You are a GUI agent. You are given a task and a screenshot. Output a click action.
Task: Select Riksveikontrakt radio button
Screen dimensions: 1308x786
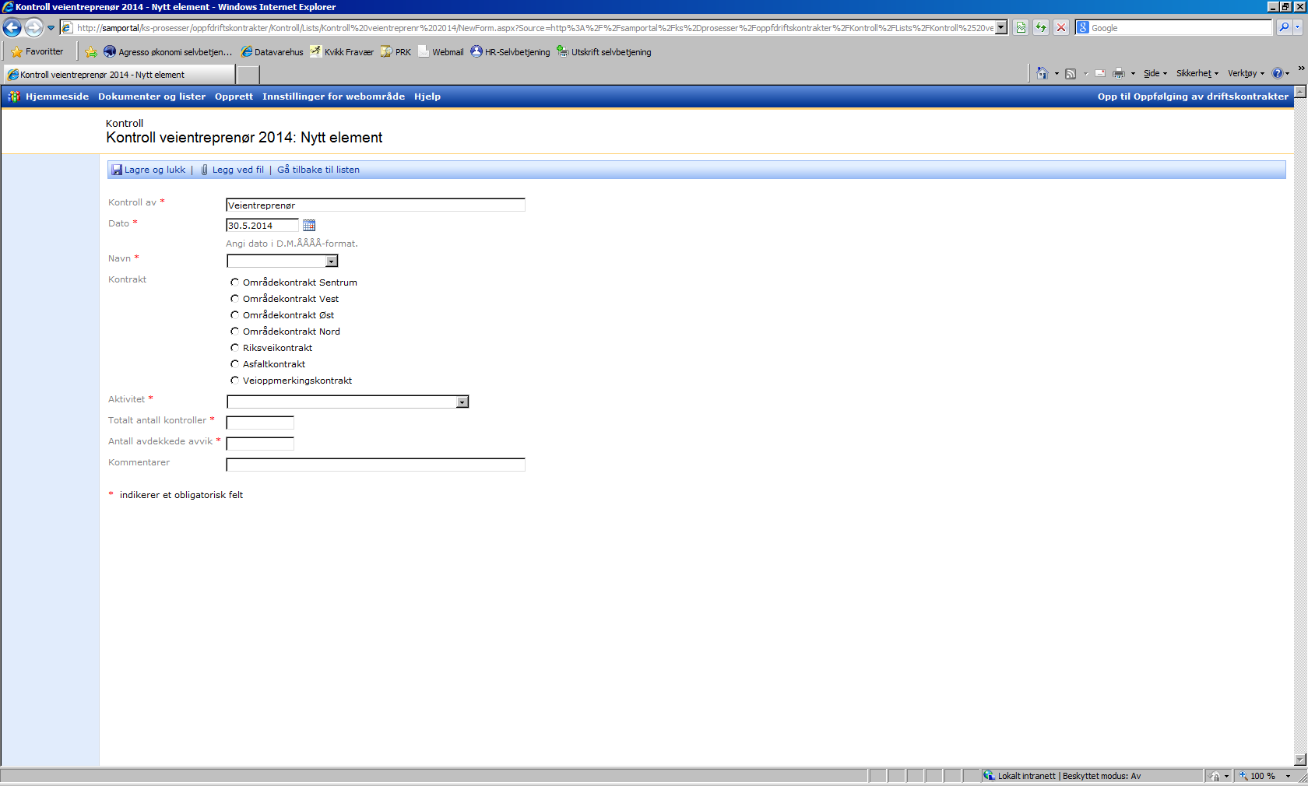click(234, 348)
